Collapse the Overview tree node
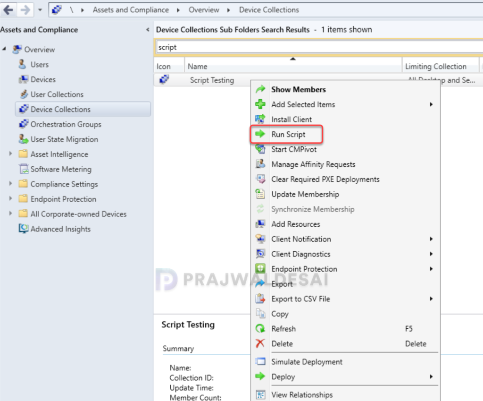Image resolution: width=483 pixels, height=401 pixels. tap(4, 49)
